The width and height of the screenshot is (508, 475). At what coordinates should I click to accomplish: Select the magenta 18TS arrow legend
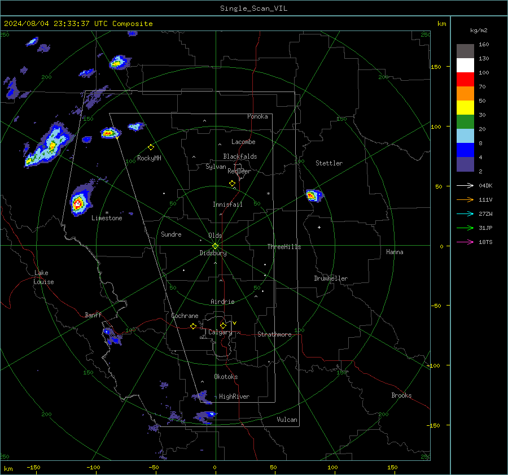click(465, 242)
